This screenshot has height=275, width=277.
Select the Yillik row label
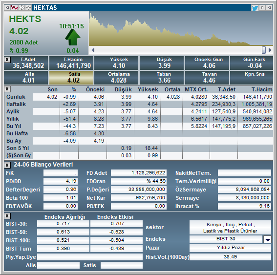(13, 119)
